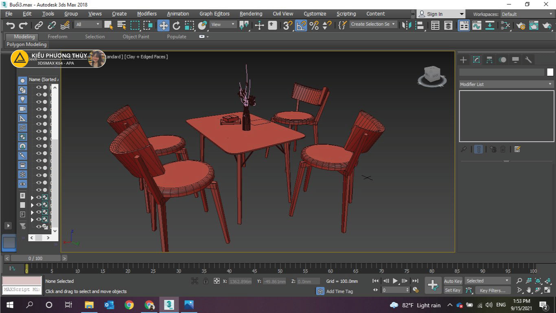Open the Rendering menu

(x=251, y=14)
